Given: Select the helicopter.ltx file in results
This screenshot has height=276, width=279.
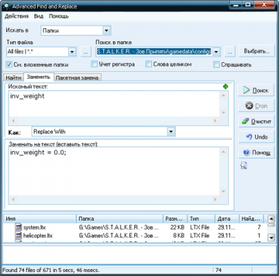Looking at the screenshot, I should tap(34, 235).
